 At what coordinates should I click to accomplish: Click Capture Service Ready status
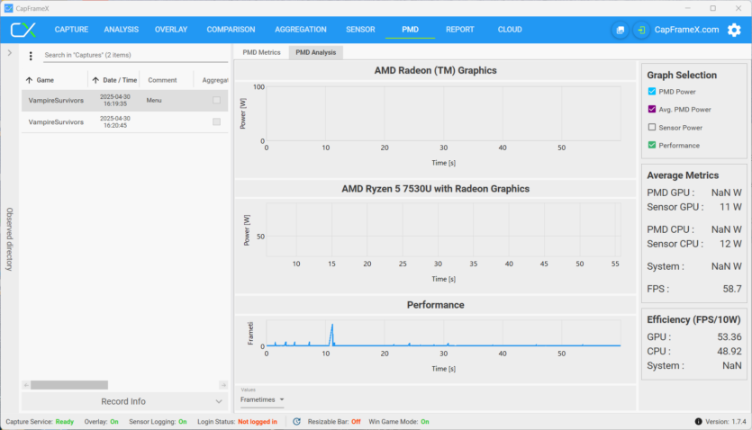click(x=40, y=421)
